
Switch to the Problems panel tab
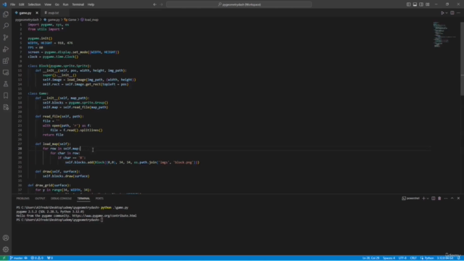click(22, 198)
